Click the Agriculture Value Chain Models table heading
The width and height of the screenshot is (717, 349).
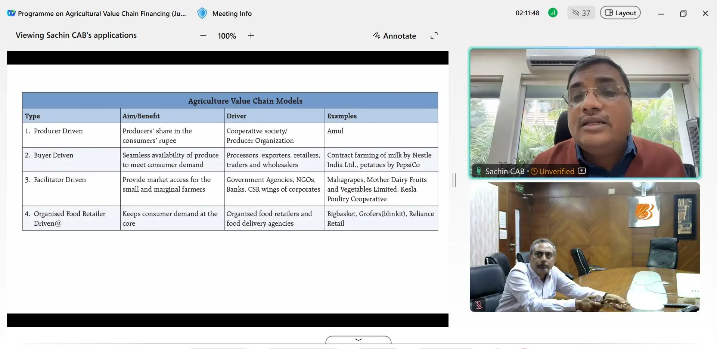pyautogui.click(x=245, y=101)
